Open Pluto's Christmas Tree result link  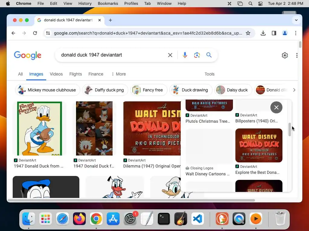(208, 121)
